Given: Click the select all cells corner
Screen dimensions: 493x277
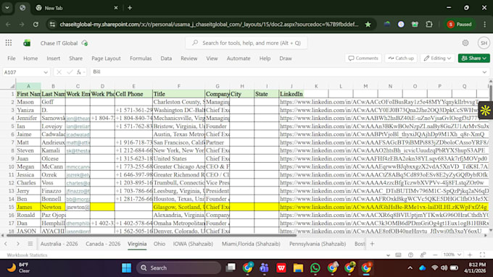Looking at the screenshot, I should click(x=12, y=86).
